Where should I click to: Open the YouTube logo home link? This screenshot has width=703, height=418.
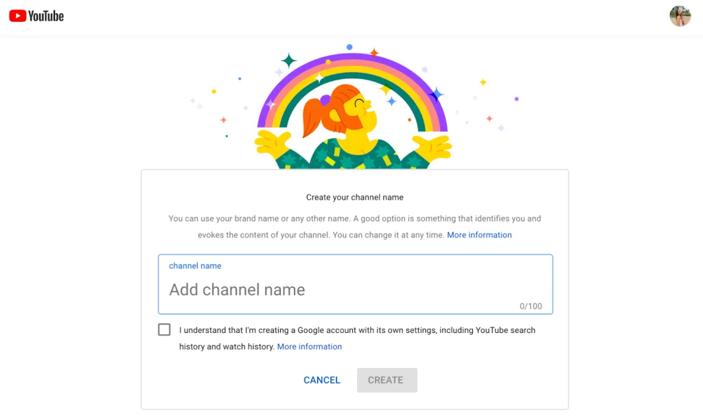click(x=36, y=16)
